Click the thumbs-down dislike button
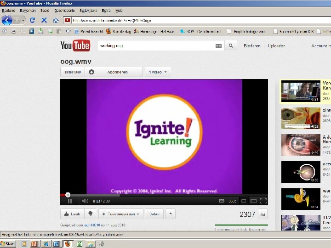The image size is (331, 248). coord(91,214)
